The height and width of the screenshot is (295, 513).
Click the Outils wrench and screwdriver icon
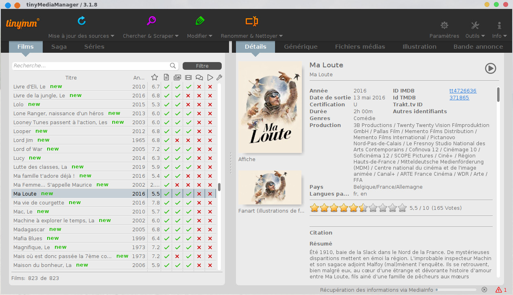click(475, 26)
